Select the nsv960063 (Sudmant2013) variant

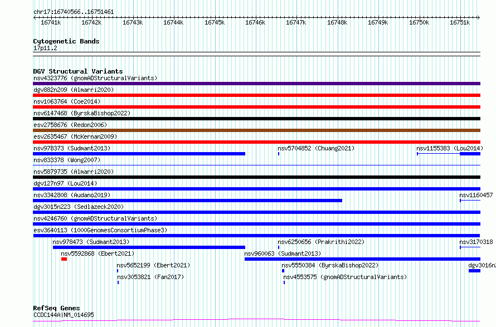[283, 253]
